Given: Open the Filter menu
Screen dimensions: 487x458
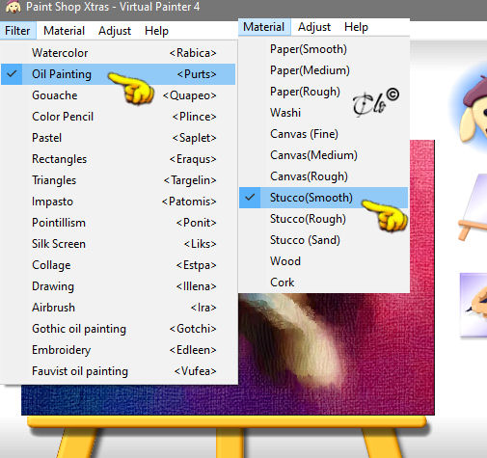Looking at the screenshot, I should coord(17,31).
